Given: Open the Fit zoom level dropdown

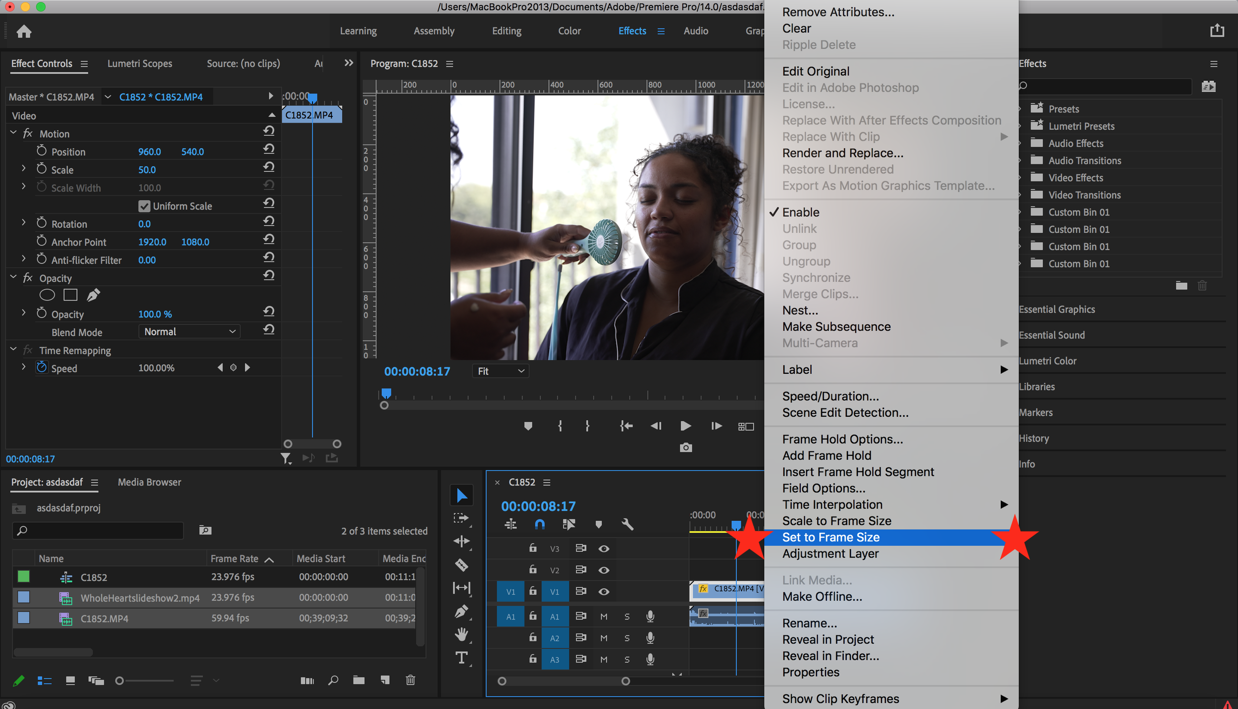Looking at the screenshot, I should (501, 371).
